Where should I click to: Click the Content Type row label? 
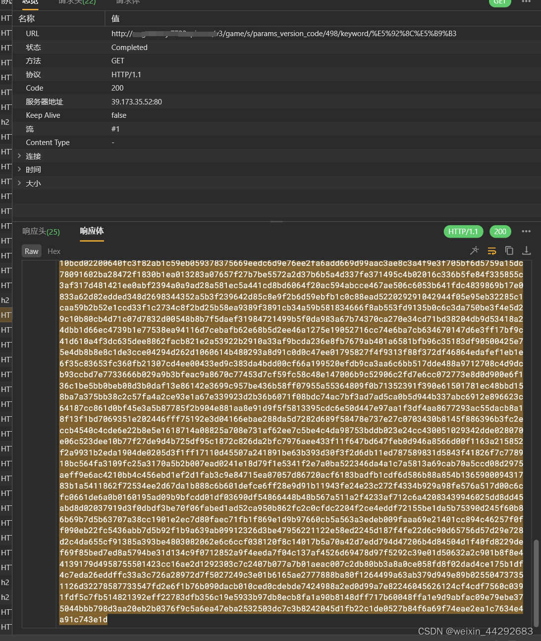[x=48, y=143]
